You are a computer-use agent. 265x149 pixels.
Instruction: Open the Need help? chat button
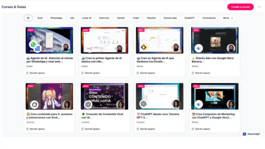251,134
